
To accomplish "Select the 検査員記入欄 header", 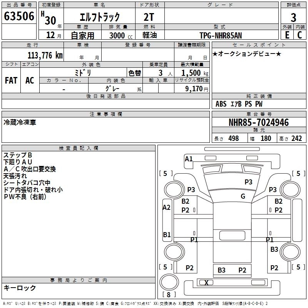I will click(79, 148).
